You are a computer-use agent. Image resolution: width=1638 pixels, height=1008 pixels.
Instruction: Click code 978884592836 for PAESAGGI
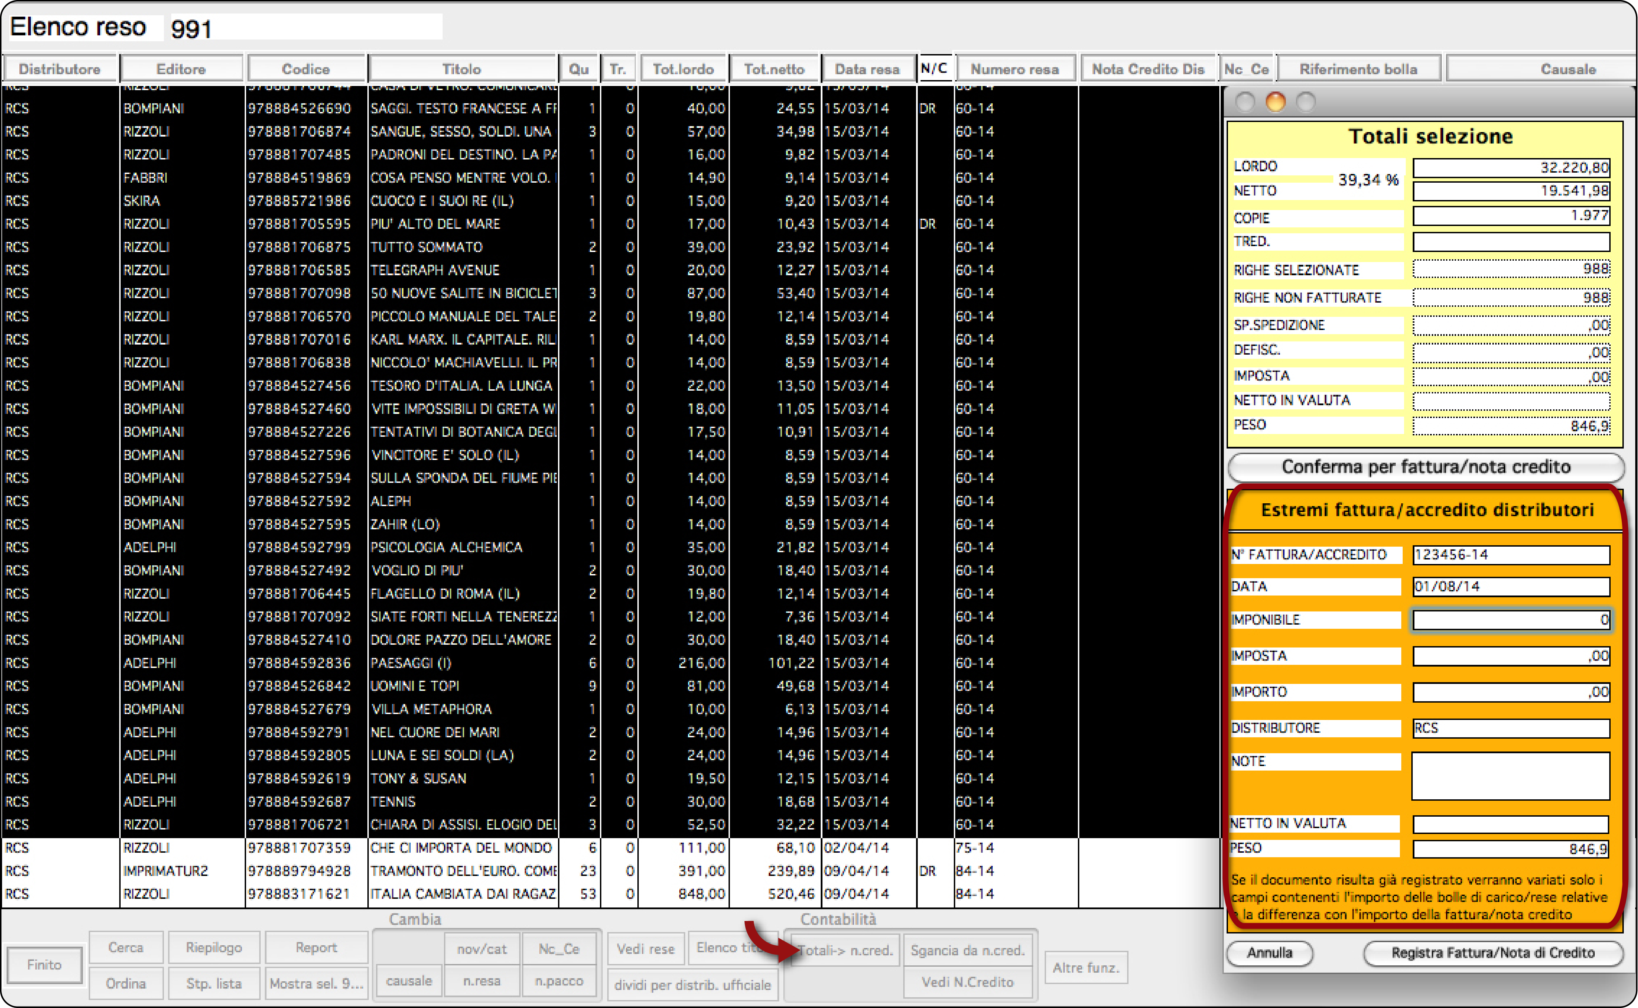(x=299, y=663)
